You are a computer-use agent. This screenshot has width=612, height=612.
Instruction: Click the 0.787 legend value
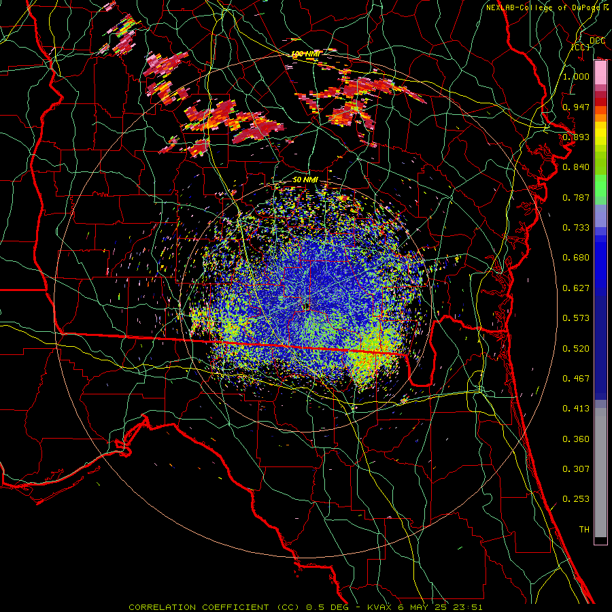click(576, 197)
